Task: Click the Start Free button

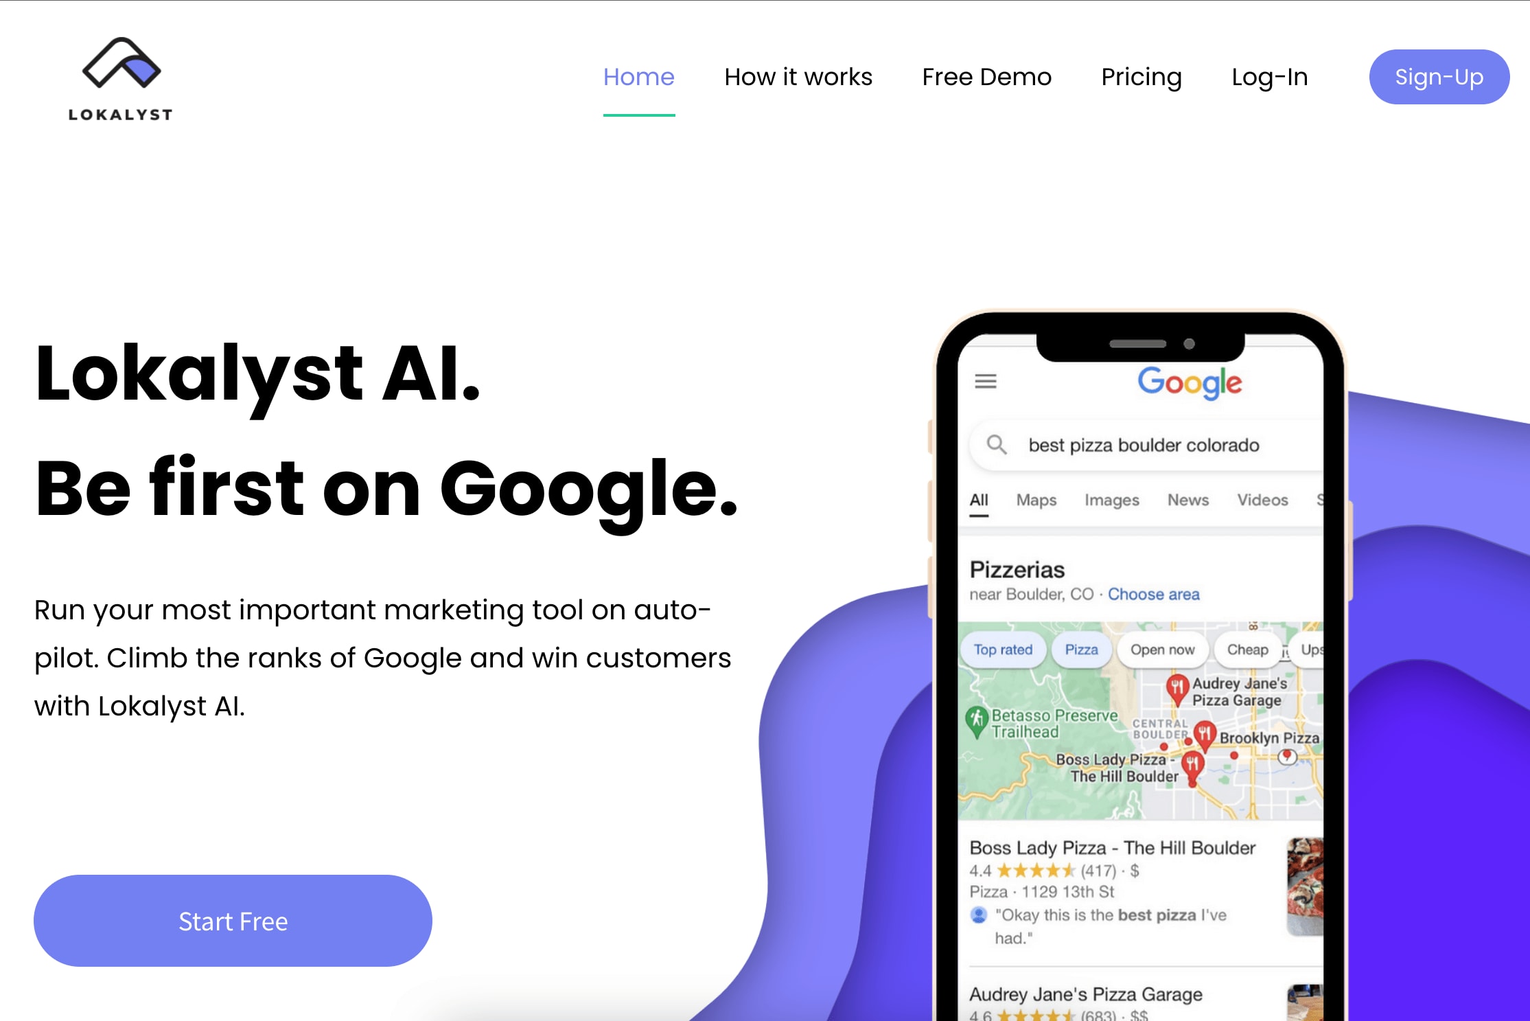Action: click(233, 921)
